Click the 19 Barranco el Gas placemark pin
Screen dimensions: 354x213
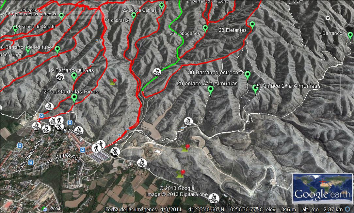click(x=74, y=77)
